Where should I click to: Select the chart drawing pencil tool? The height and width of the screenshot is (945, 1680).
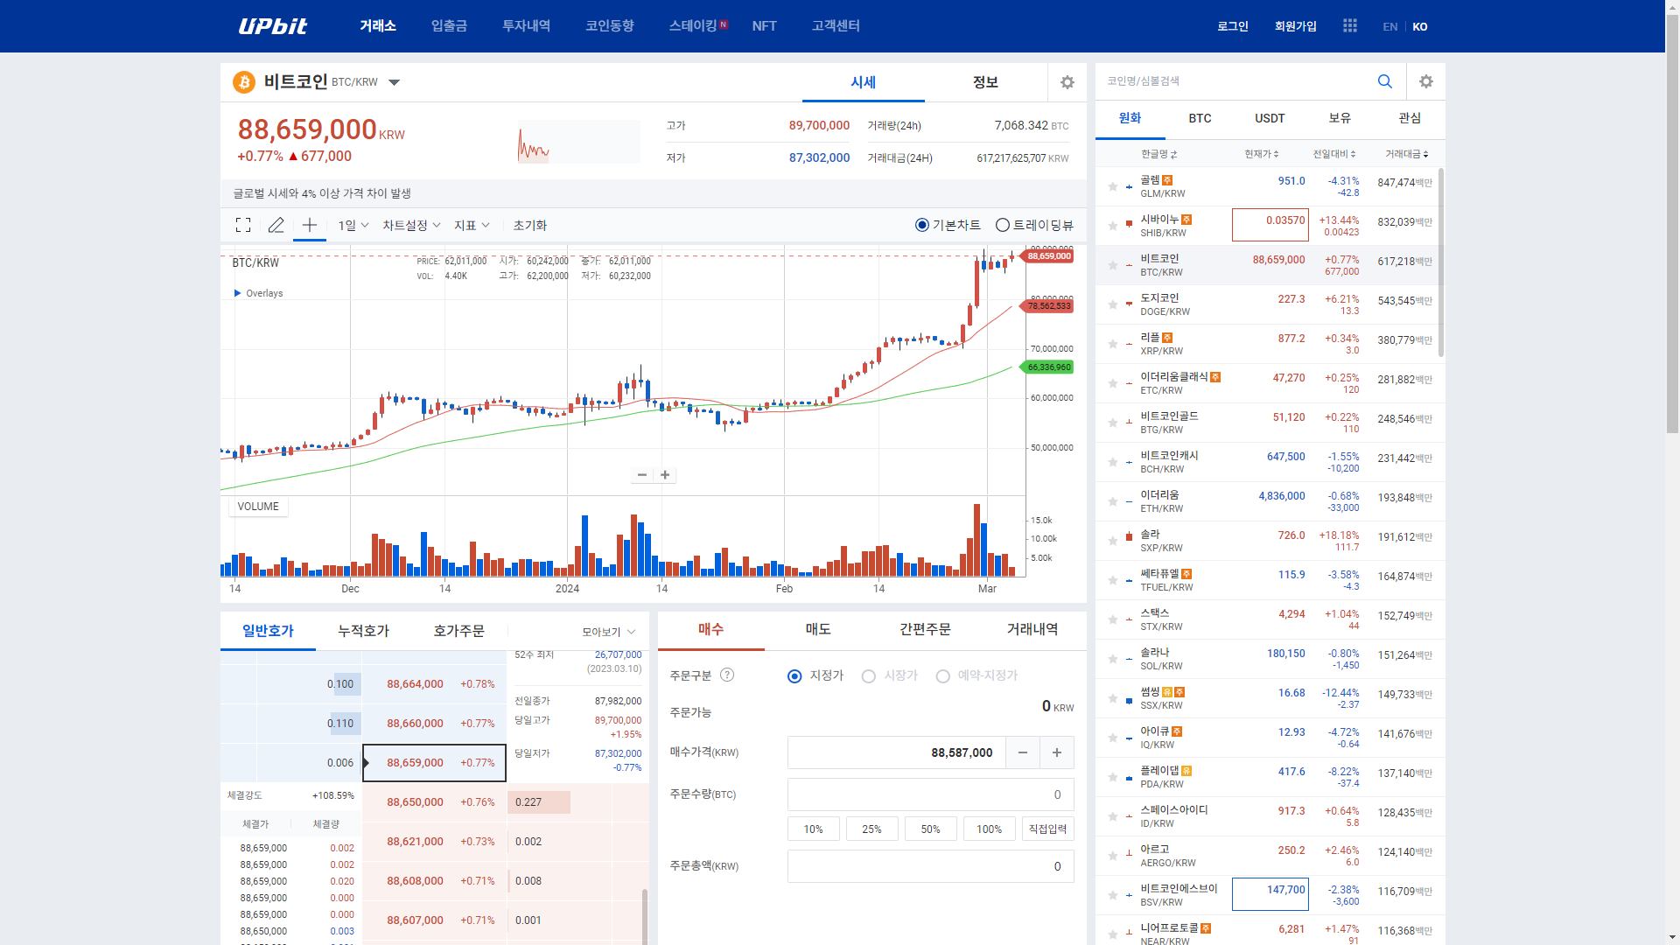click(276, 225)
